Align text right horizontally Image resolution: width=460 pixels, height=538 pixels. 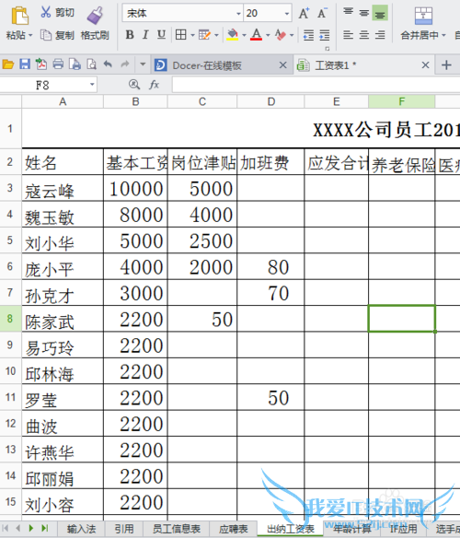[380, 35]
